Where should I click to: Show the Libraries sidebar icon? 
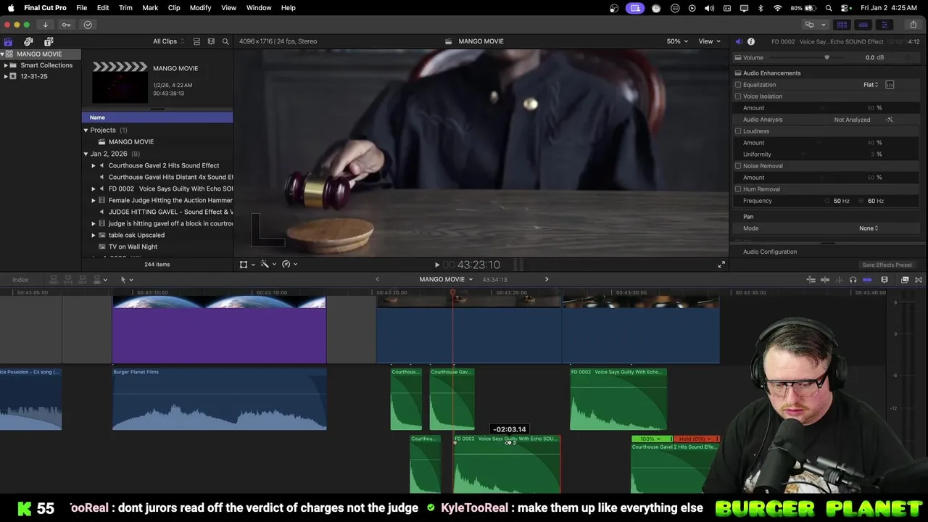[x=8, y=41]
